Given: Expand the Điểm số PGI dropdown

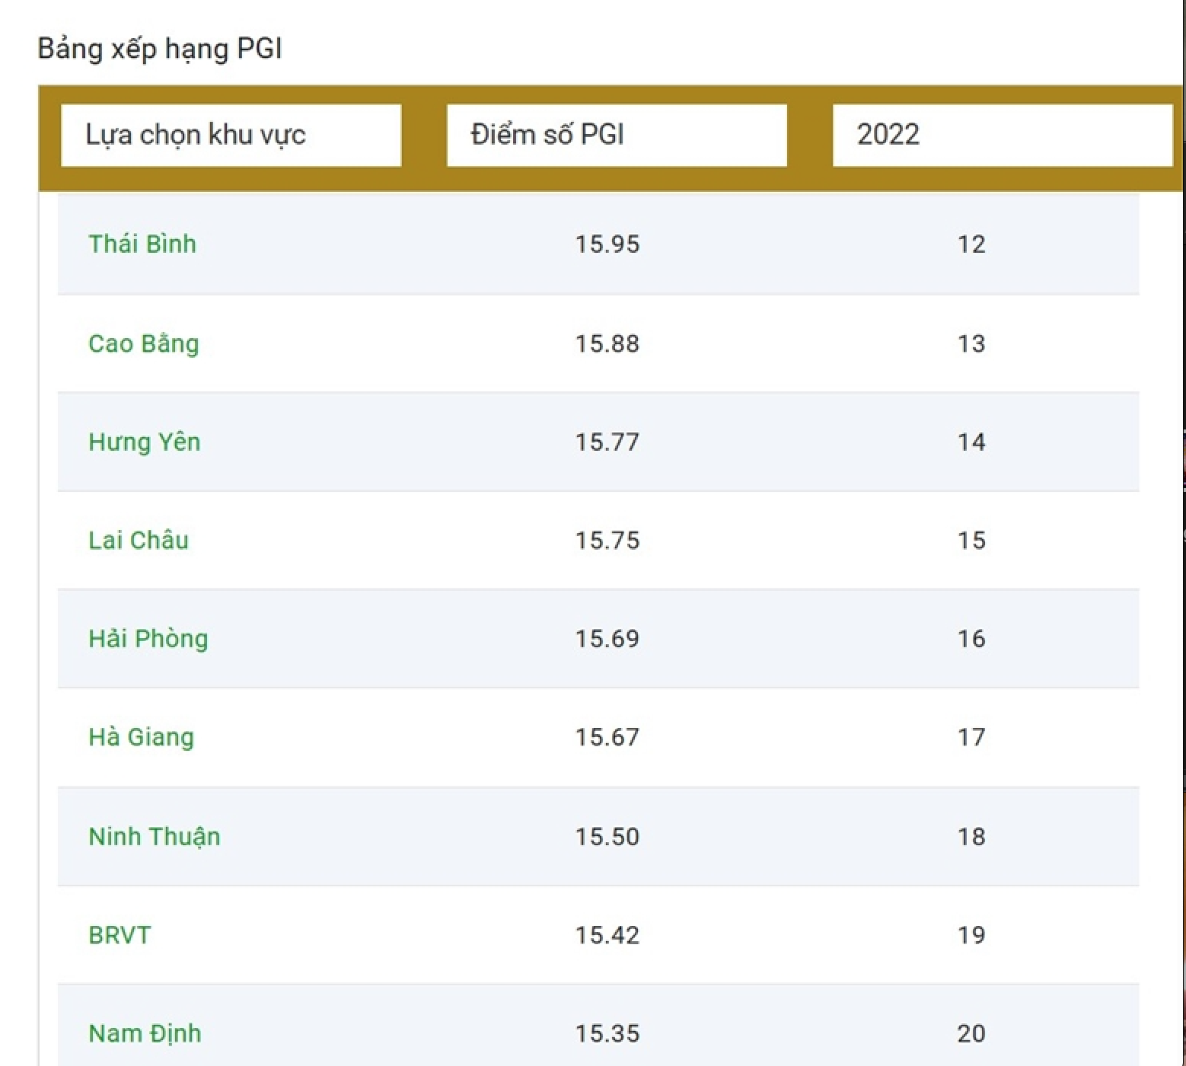Looking at the screenshot, I should pyautogui.click(x=616, y=135).
